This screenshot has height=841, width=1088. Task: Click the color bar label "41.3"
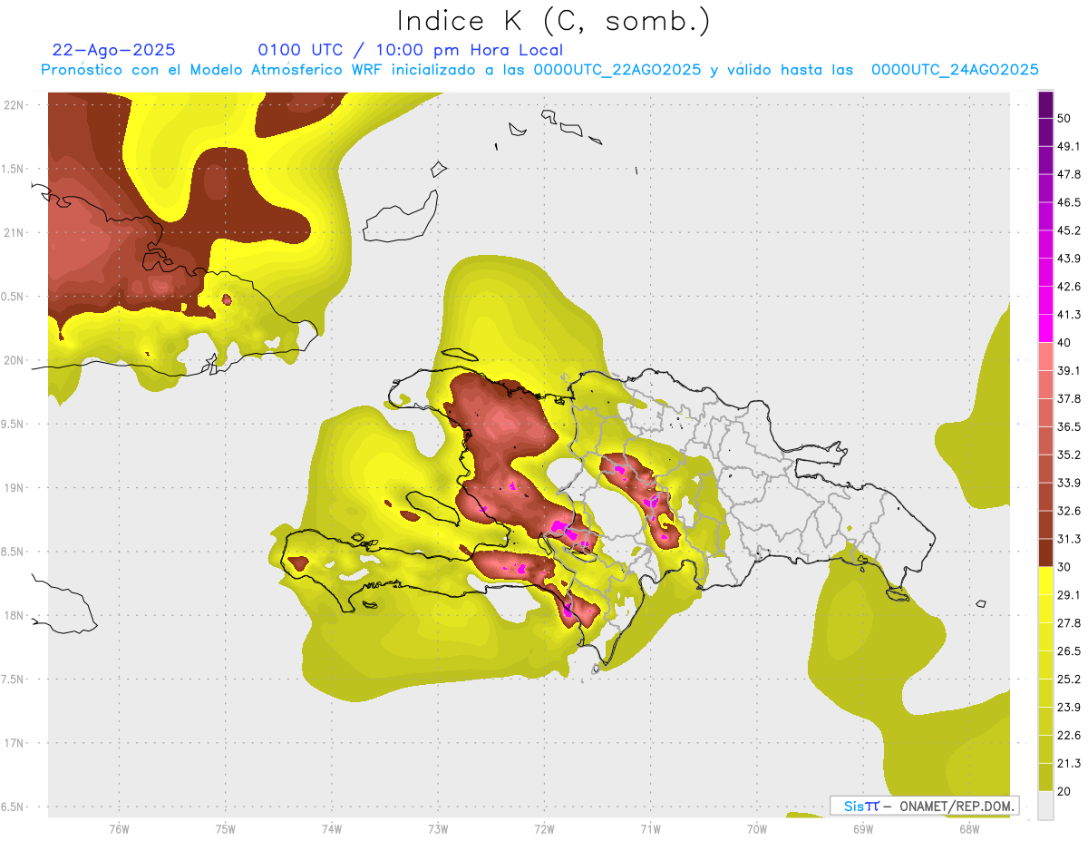1068,315
